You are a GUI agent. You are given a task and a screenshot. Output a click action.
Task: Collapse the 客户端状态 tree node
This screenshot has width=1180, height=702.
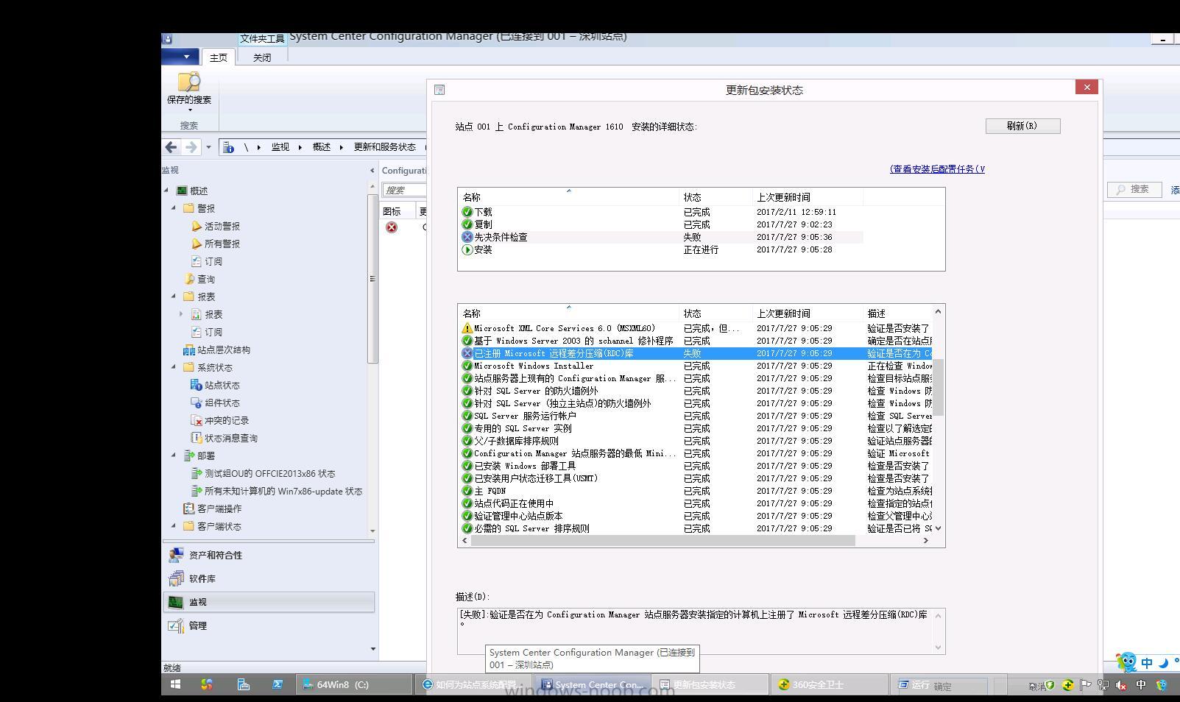click(174, 525)
